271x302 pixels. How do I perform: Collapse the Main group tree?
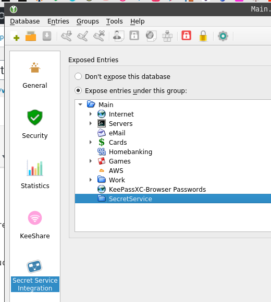[80, 104]
